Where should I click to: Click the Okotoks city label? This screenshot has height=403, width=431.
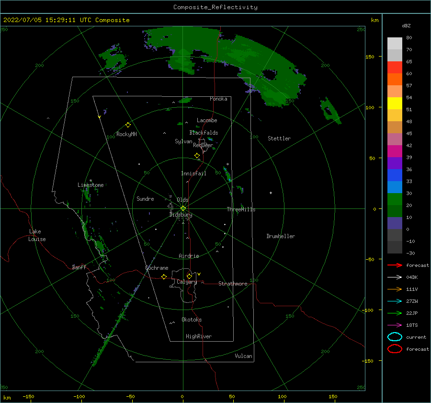(x=192, y=320)
